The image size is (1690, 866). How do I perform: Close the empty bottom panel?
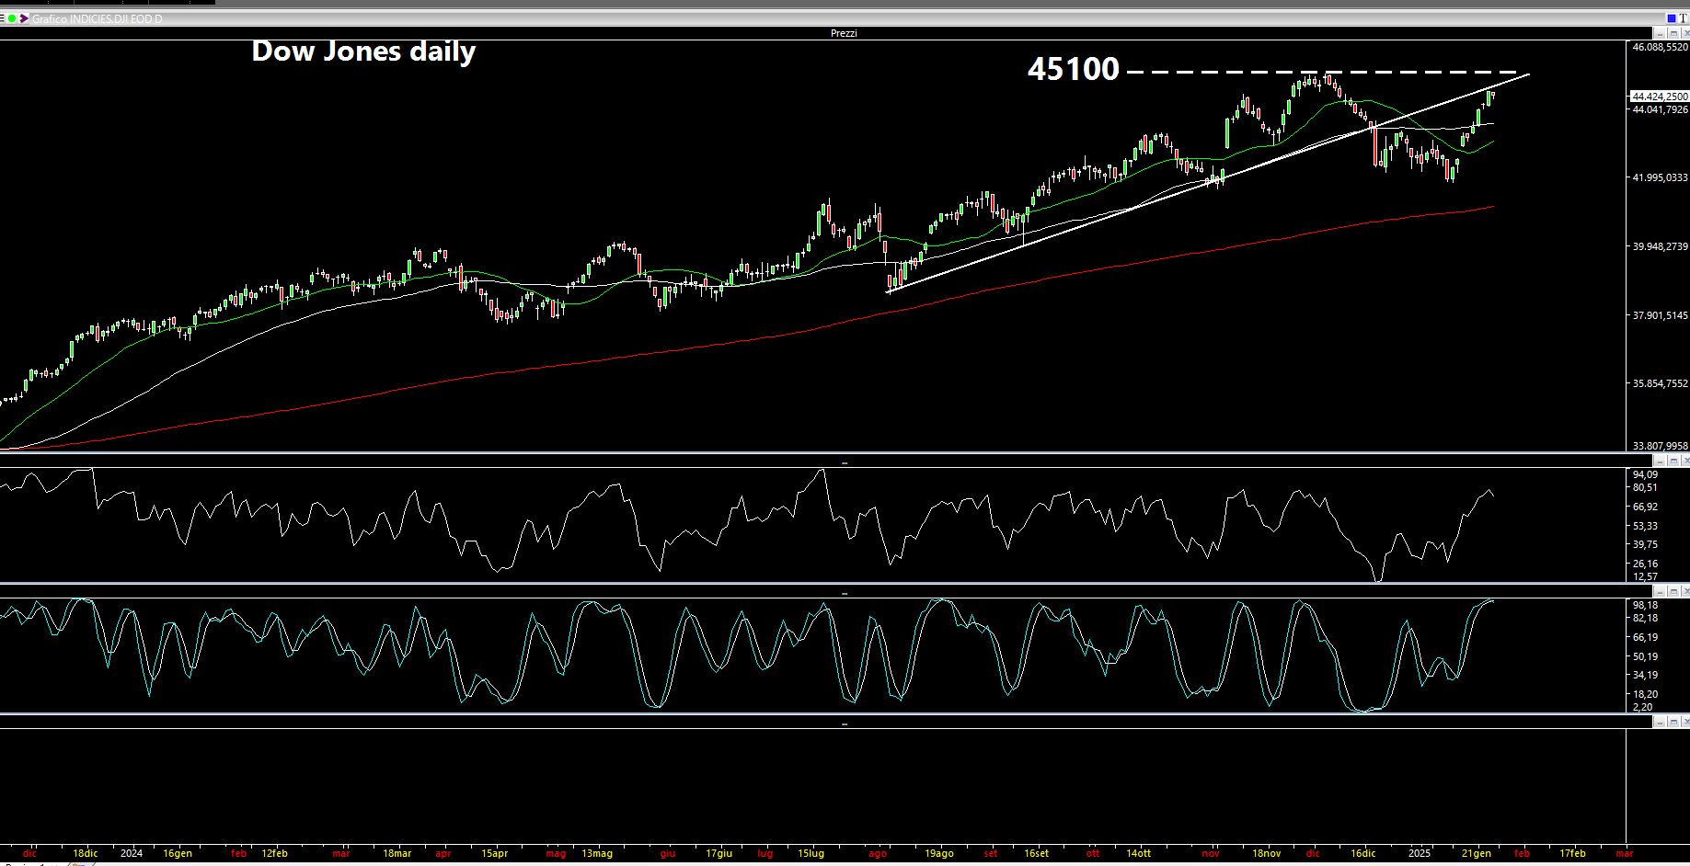pos(1684,723)
